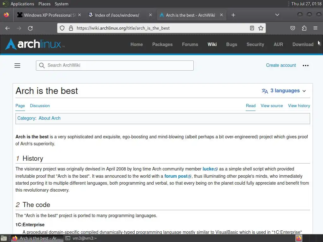This screenshot has height=242, width=323.
Task: Click the padlock site security icon
Action: (x=71, y=28)
